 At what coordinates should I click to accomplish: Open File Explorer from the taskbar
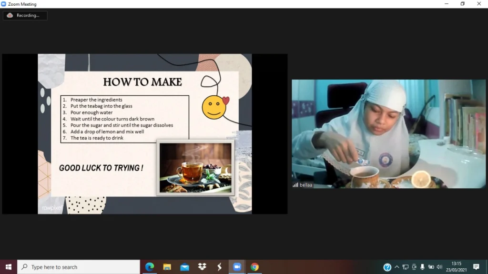coord(167,267)
